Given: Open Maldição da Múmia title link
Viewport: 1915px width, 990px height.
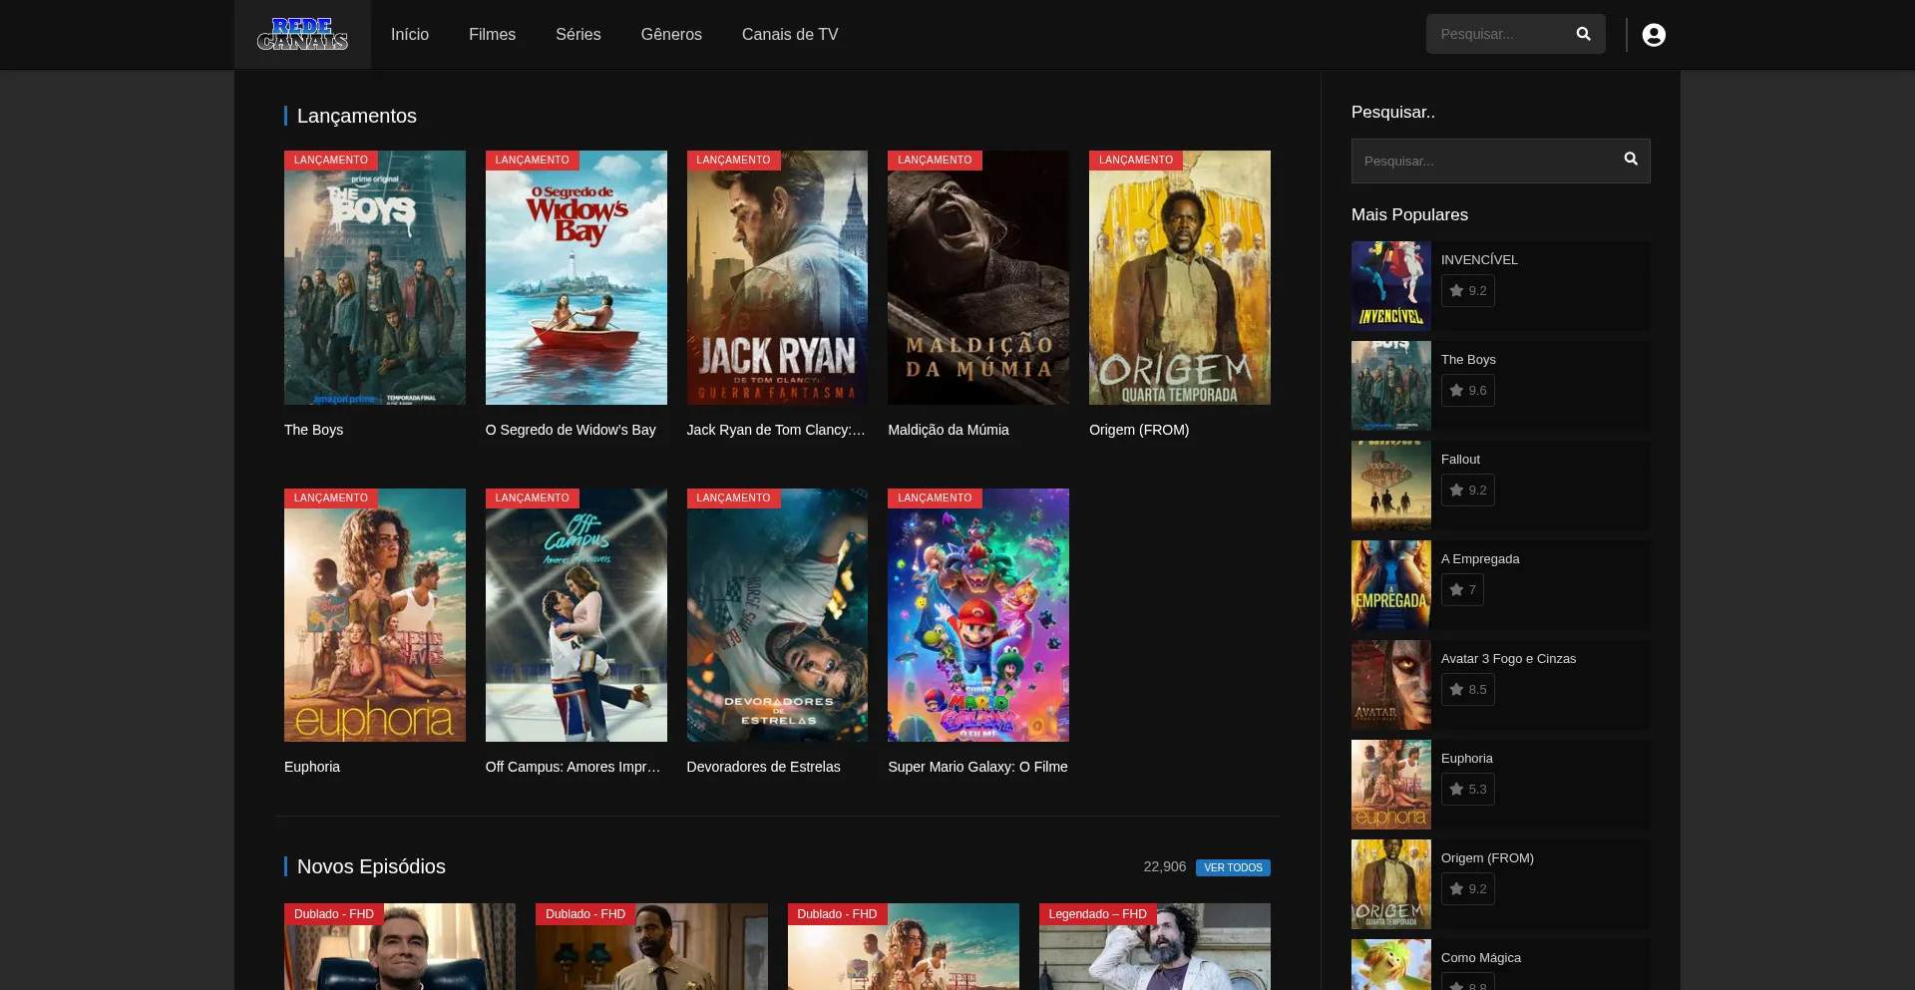Looking at the screenshot, I should pyautogui.click(x=949, y=430).
